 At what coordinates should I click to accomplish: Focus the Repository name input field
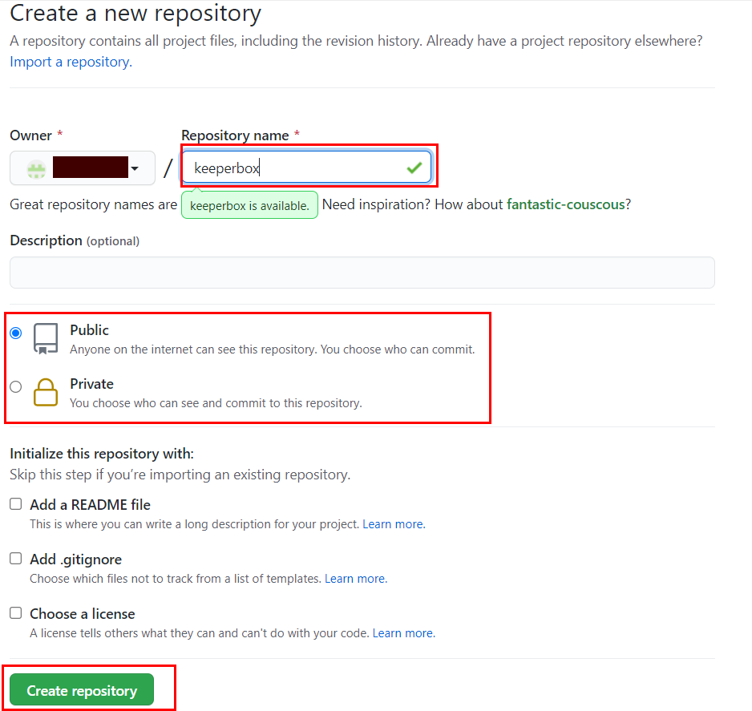[306, 168]
